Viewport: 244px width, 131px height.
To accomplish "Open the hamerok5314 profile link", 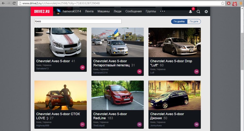I will point(72,11).
